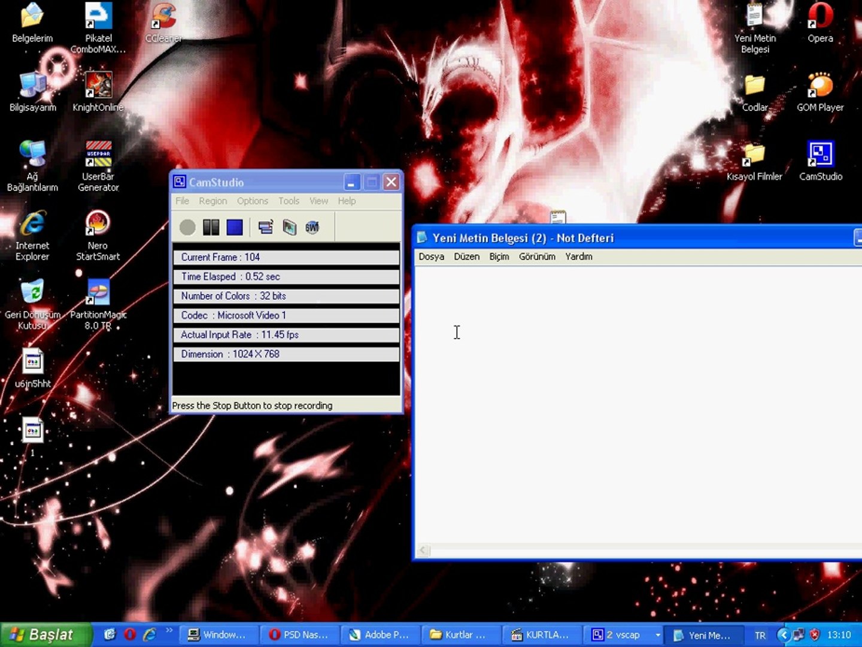The image size is (862, 647).
Task: Click the Current Frame : 104 row
Action: click(286, 257)
